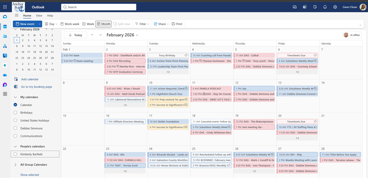368x178 pixels.
Task: Focus the Search input field
Action: click(99, 7)
